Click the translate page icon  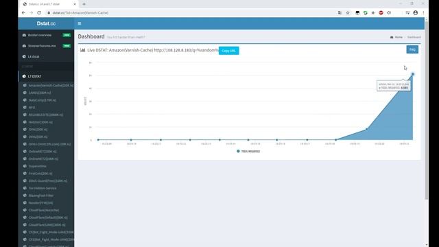(340, 13)
